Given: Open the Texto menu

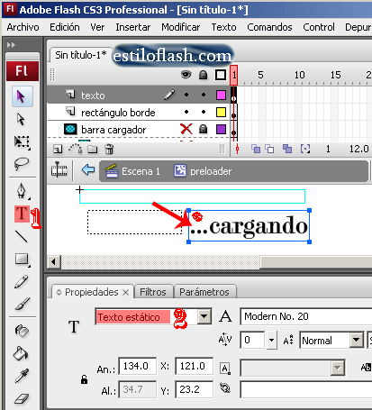Looking at the screenshot, I should 223,27.
